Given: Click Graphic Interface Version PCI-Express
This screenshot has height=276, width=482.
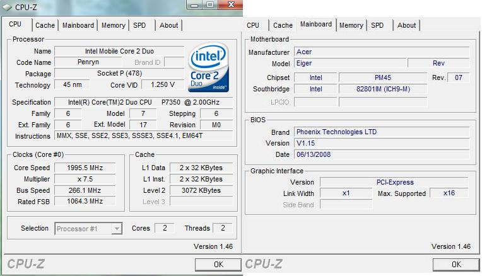Looking at the screenshot, I should [394, 182].
